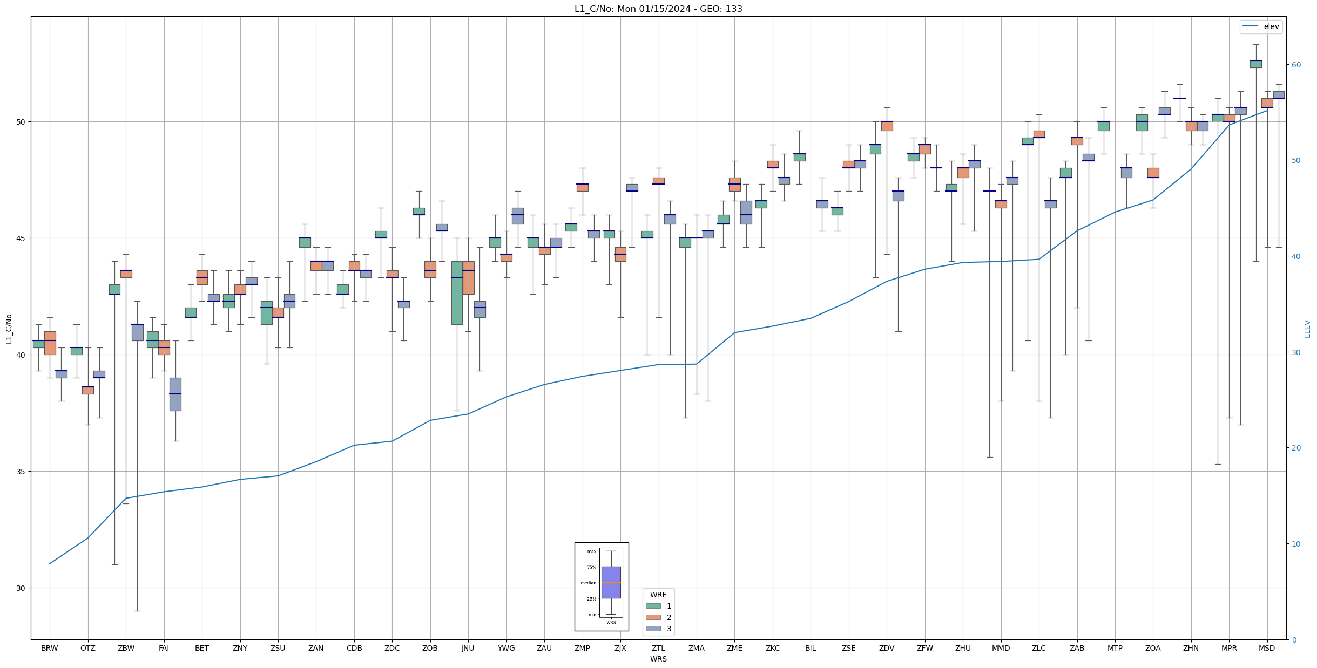Click the ELEV right axis title
Screen dimensions: 1317x668
[1308, 329]
